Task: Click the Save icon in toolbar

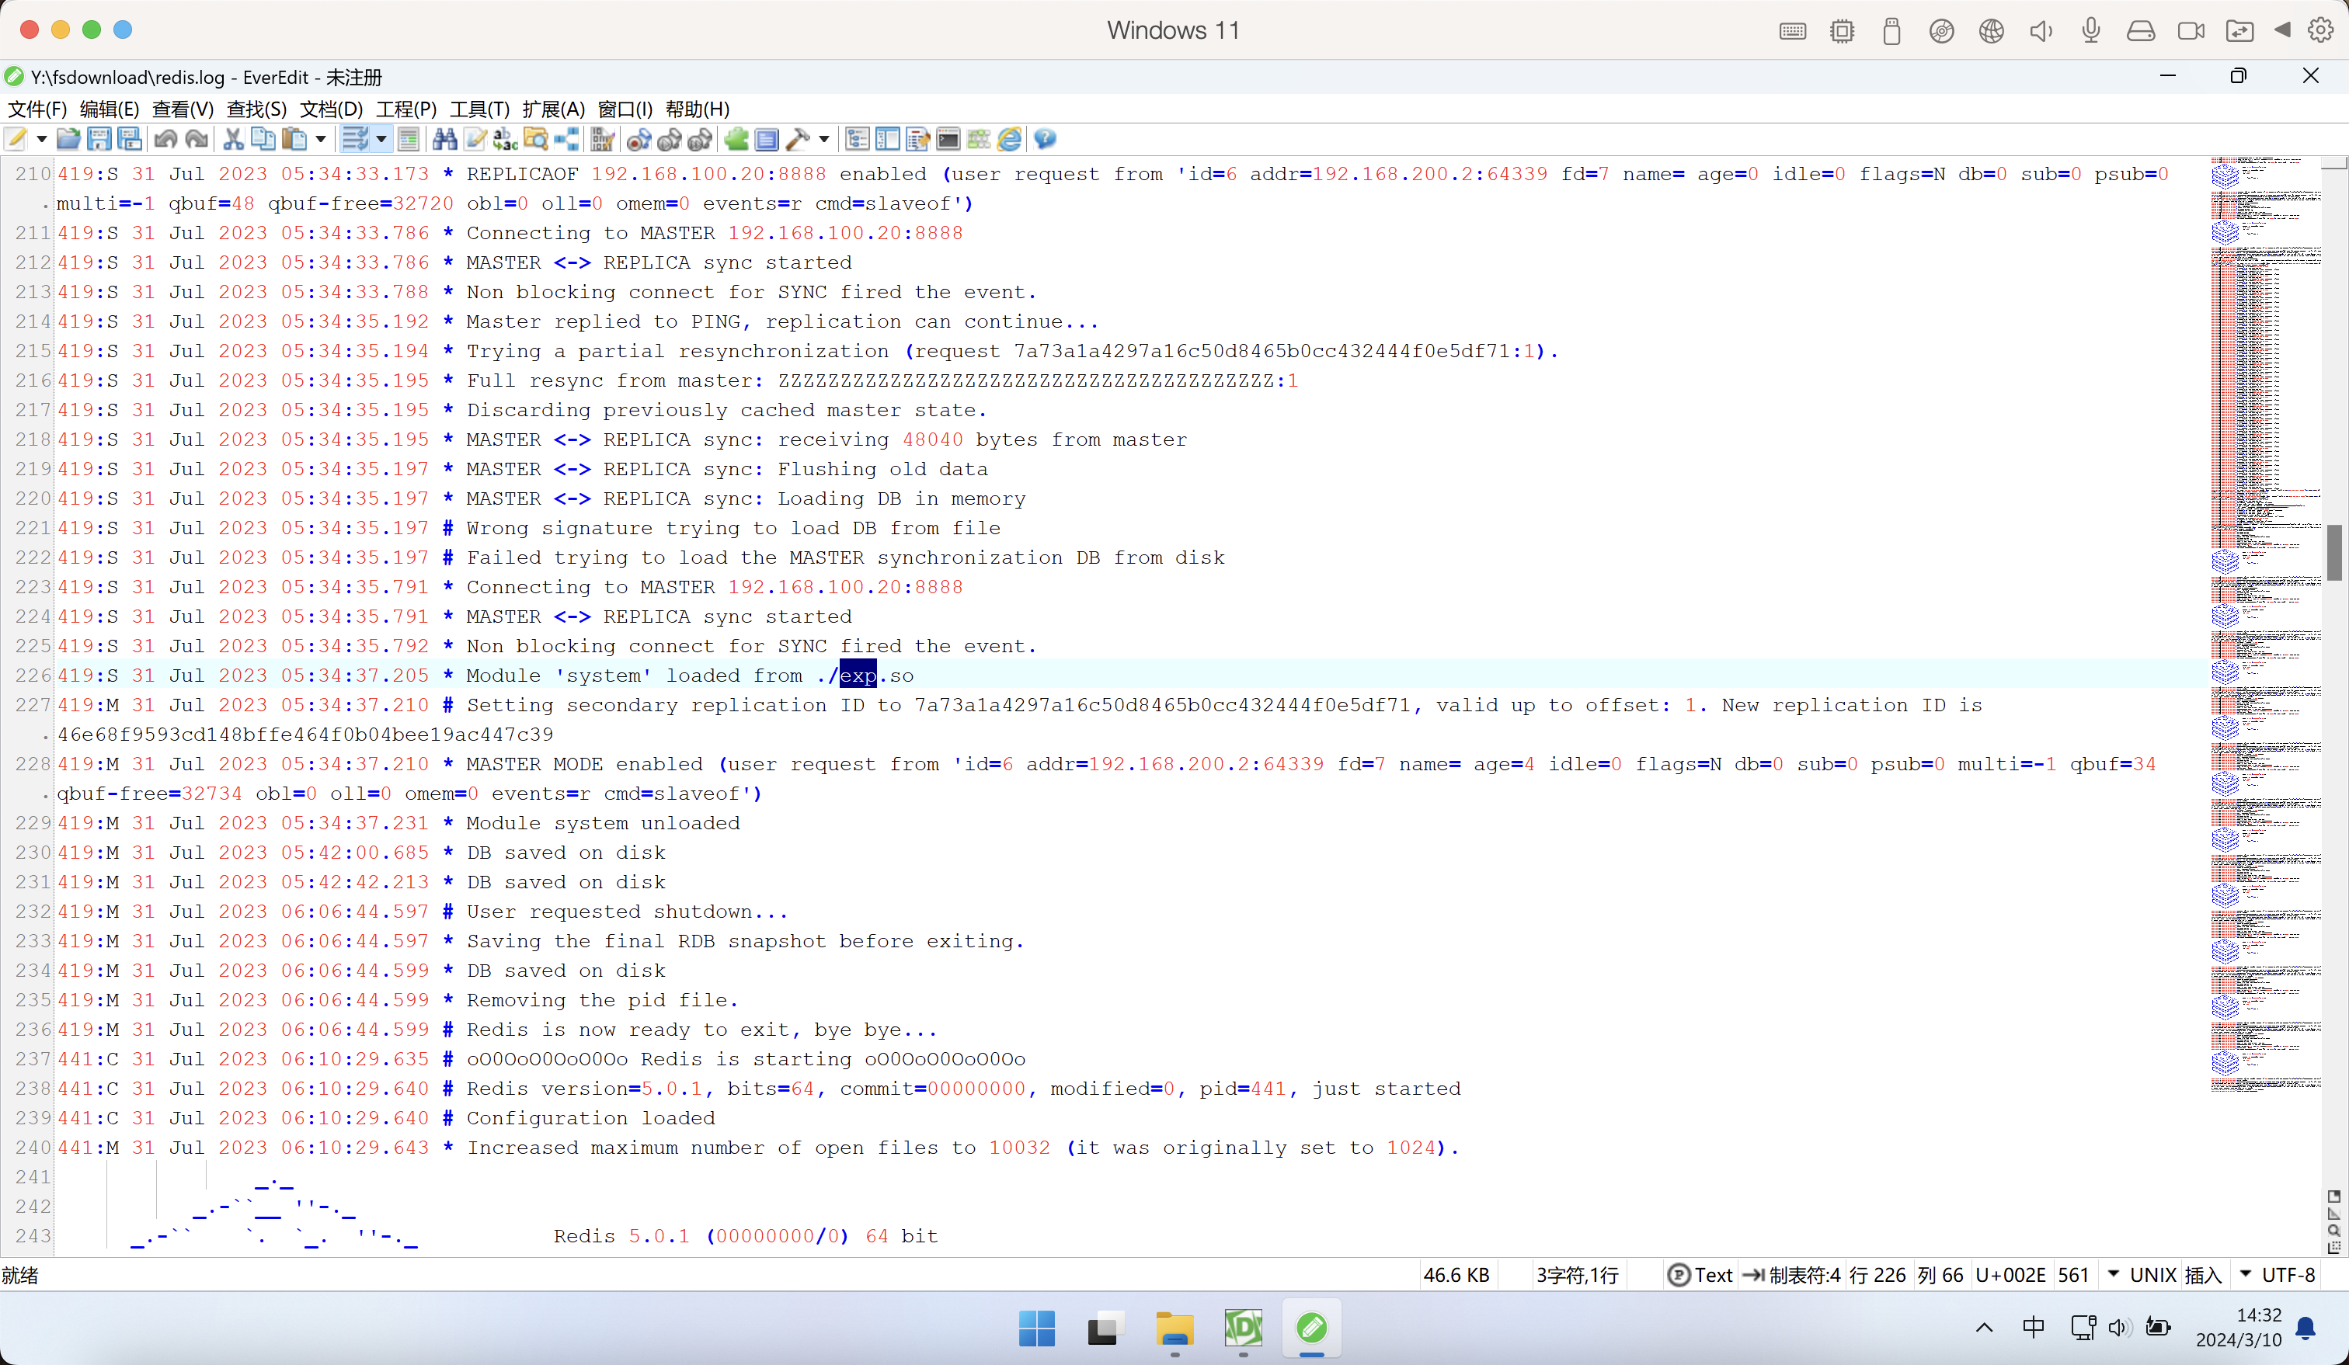Action: (99, 140)
